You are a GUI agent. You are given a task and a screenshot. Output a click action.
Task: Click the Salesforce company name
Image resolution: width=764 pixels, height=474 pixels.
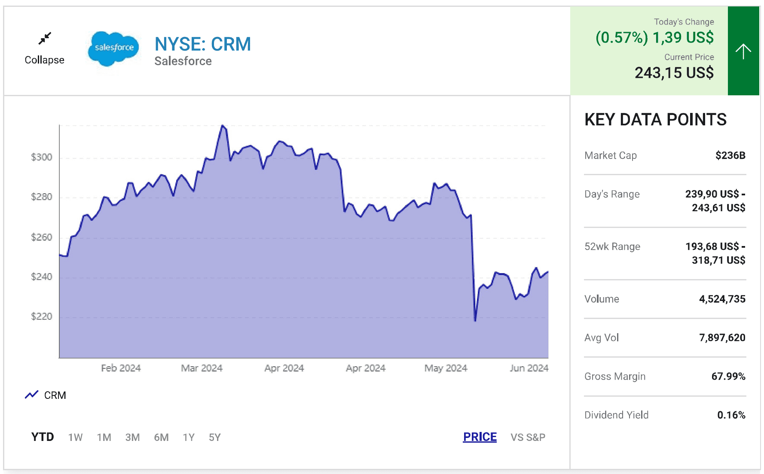183,61
